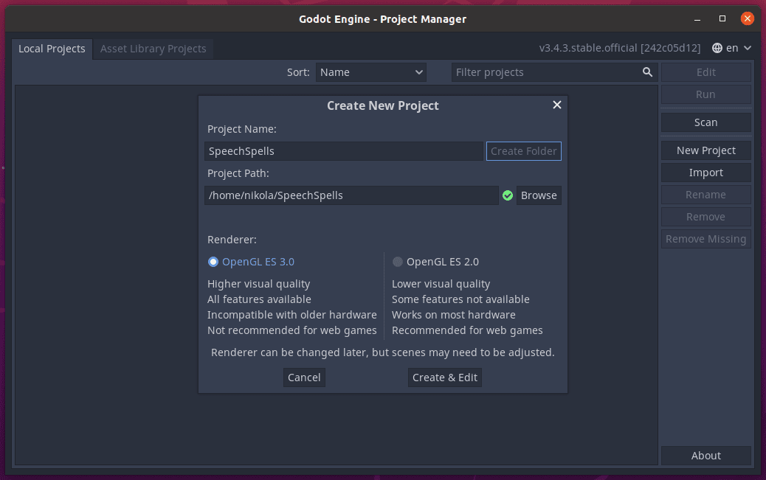This screenshot has height=480, width=766.
Task: Close the Create New Project dialog
Action: click(x=557, y=105)
